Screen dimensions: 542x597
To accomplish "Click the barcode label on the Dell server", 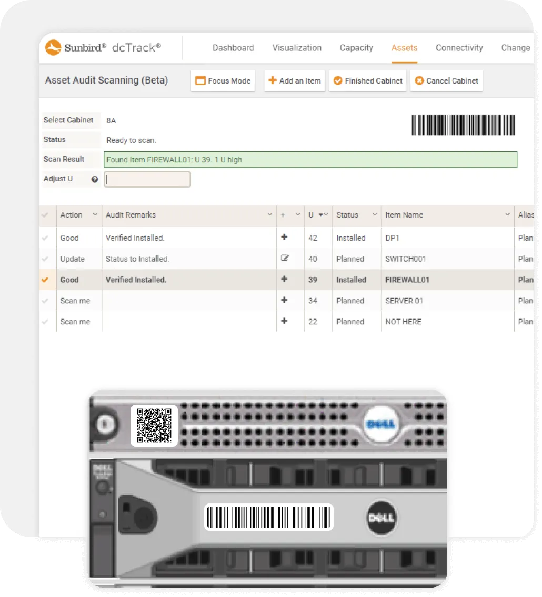I will (269, 517).
